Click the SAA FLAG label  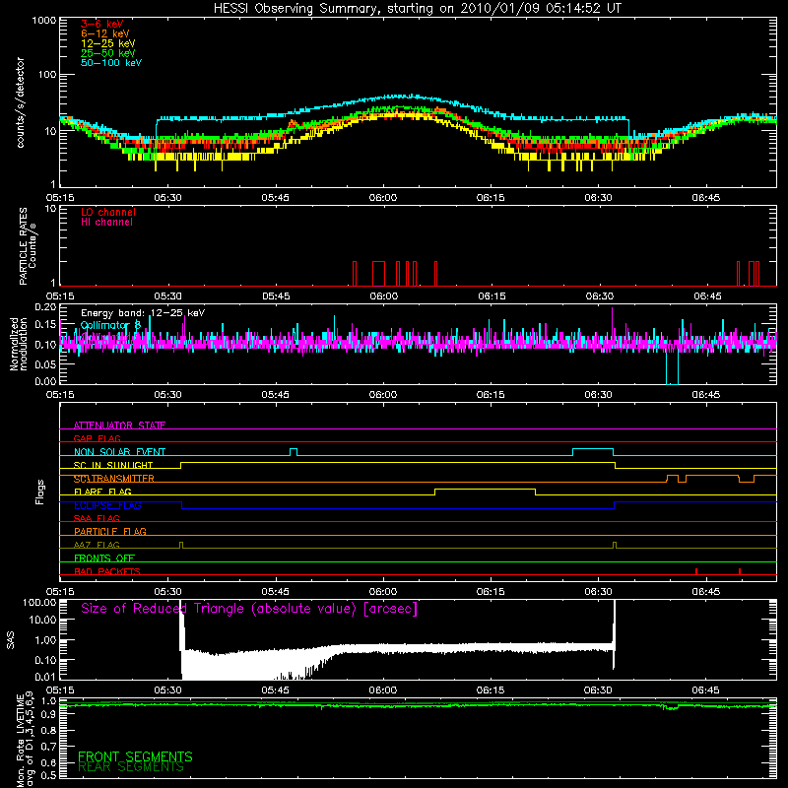pos(97,519)
